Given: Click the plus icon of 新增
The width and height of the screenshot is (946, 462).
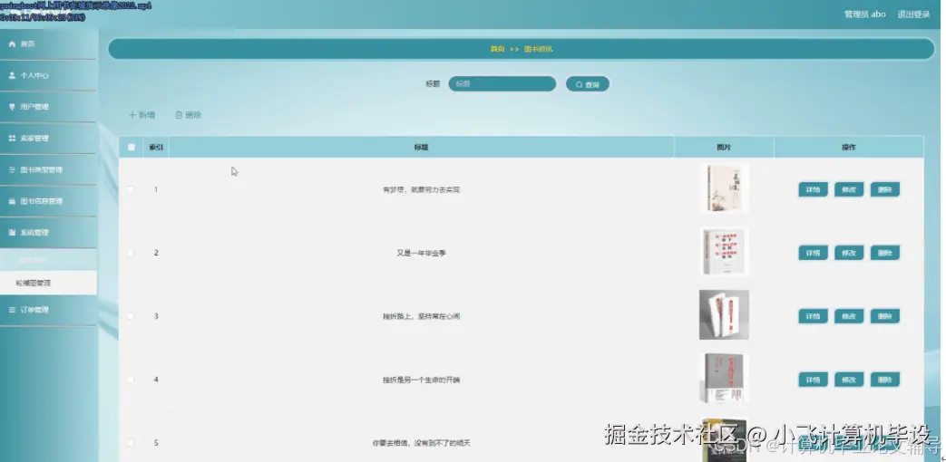Looking at the screenshot, I should point(132,115).
